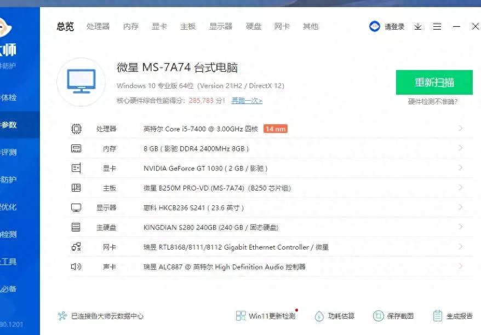Image resolution: width=481 pixels, height=335 pixels.
Task: Click the network icon beside 网卡 row
Action: (76, 247)
